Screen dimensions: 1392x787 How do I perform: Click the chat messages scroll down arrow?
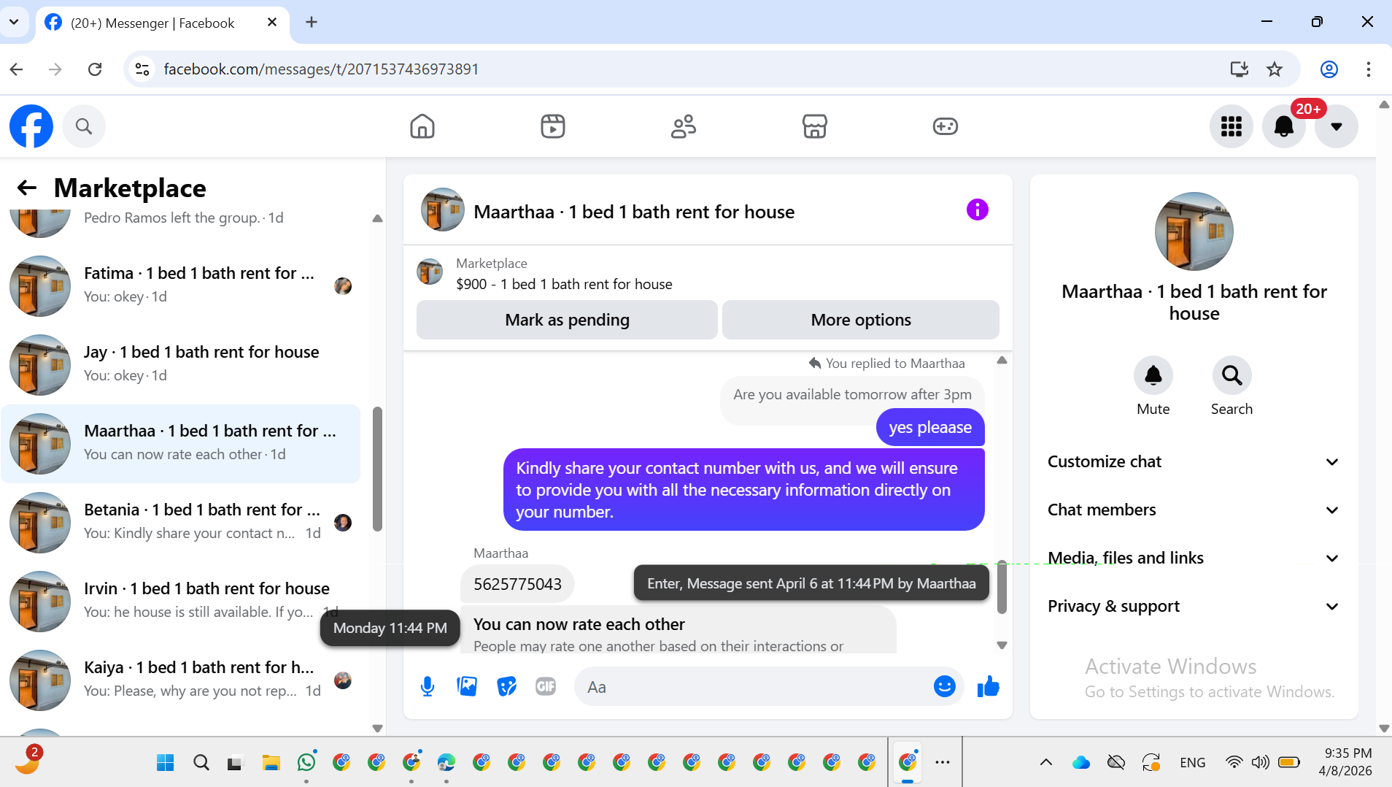pos(1002,645)
